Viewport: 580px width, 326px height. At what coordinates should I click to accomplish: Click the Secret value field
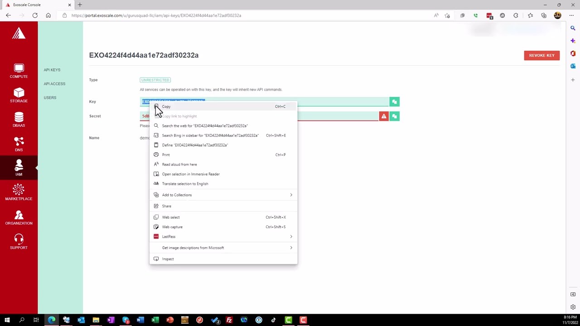[259, 116]
